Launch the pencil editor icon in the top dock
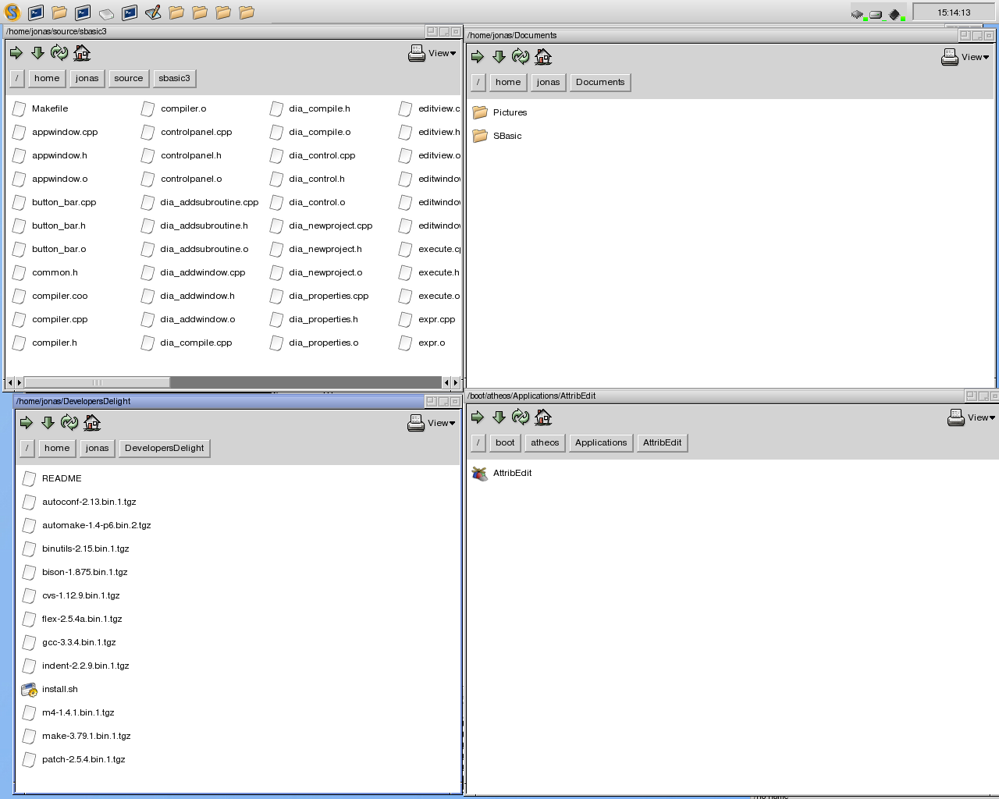Screen dimensions: 999x799 click(153, 12)
